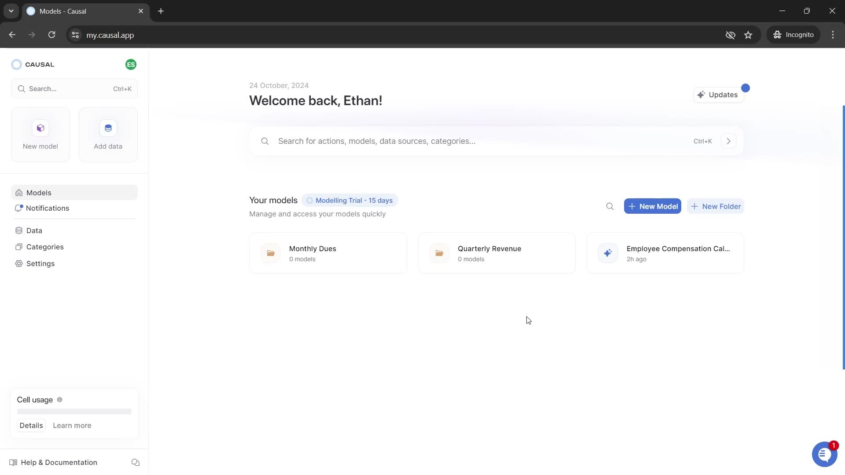
Task: Click Learn more cell usage link
Action: click(71, 425)
